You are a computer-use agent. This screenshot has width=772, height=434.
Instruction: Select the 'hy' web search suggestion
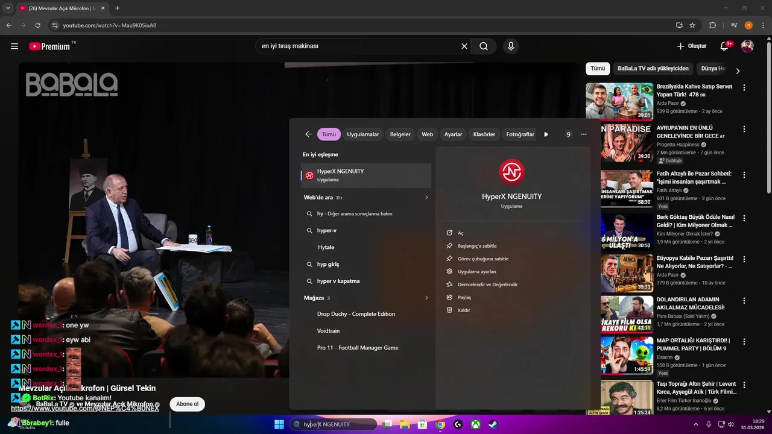[x=366, y=213]
